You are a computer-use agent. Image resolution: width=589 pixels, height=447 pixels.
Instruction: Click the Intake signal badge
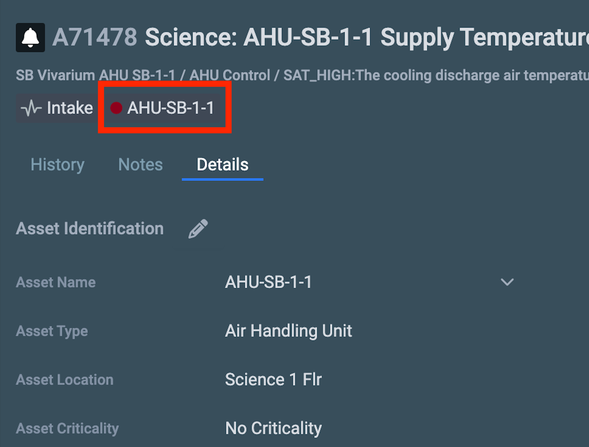point(56,108)
